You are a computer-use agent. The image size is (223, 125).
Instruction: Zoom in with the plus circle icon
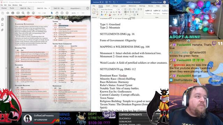click(x=67, y=13)
